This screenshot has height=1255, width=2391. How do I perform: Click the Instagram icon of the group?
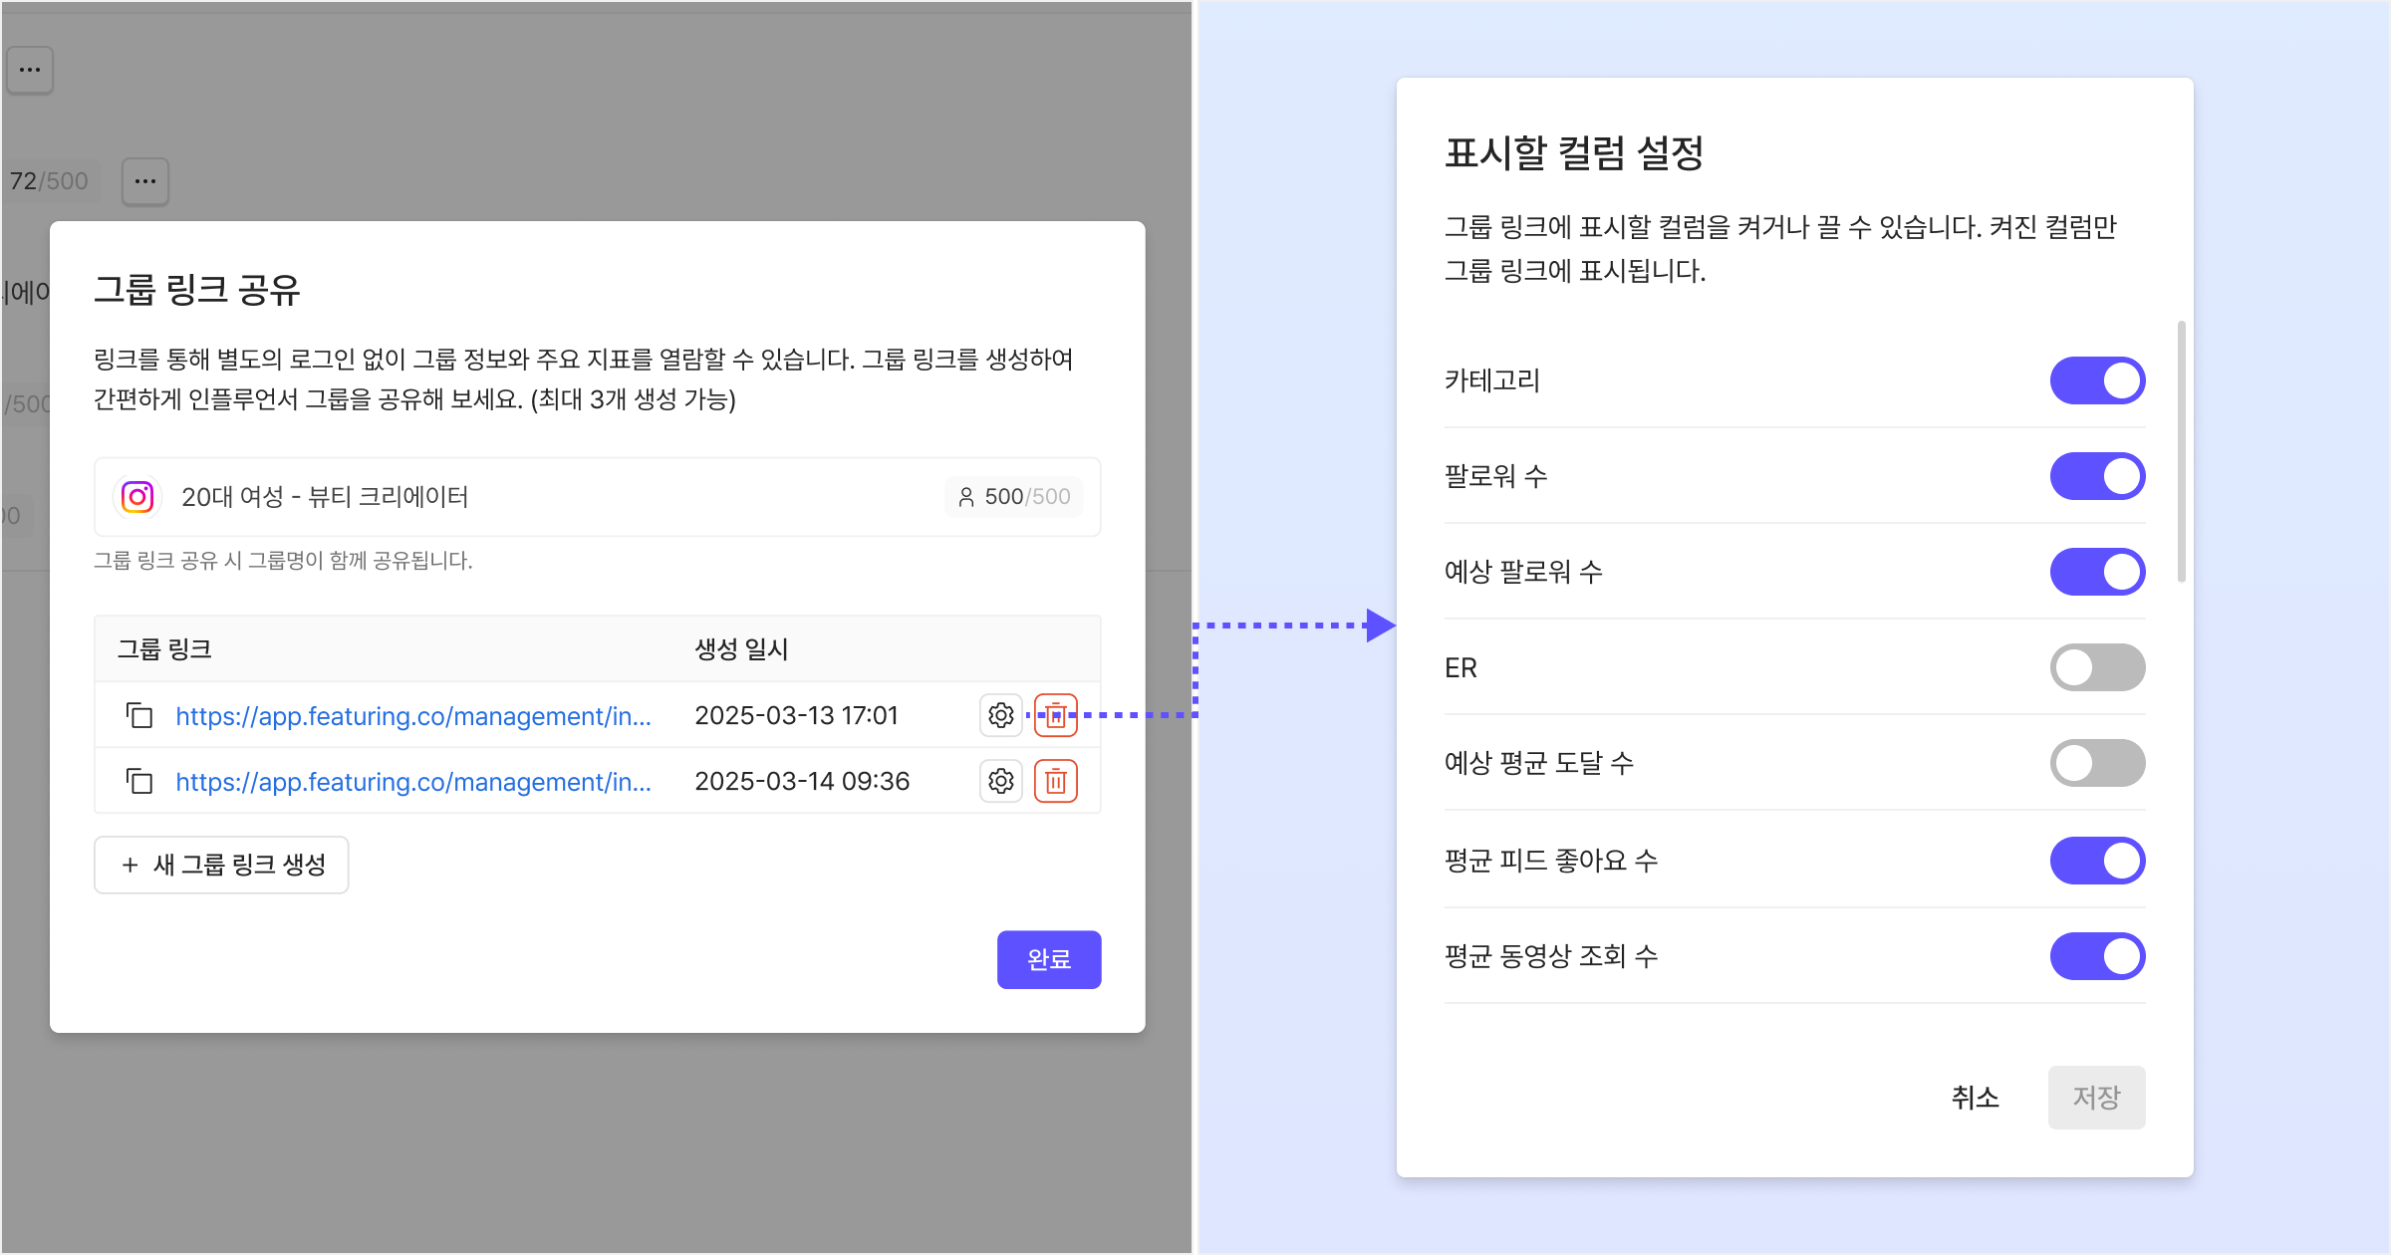tap(137, 496)
